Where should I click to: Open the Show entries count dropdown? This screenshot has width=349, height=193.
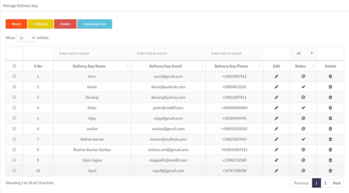click(x=26, y=38)
